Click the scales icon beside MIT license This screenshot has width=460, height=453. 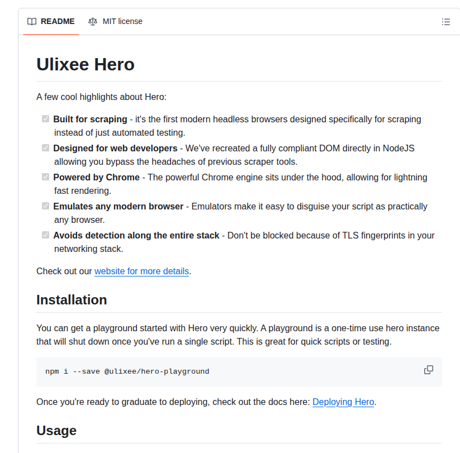(93, 21)
